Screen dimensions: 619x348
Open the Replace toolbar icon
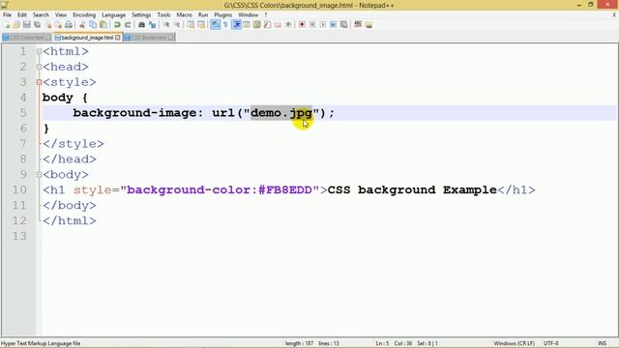(152, 25)
